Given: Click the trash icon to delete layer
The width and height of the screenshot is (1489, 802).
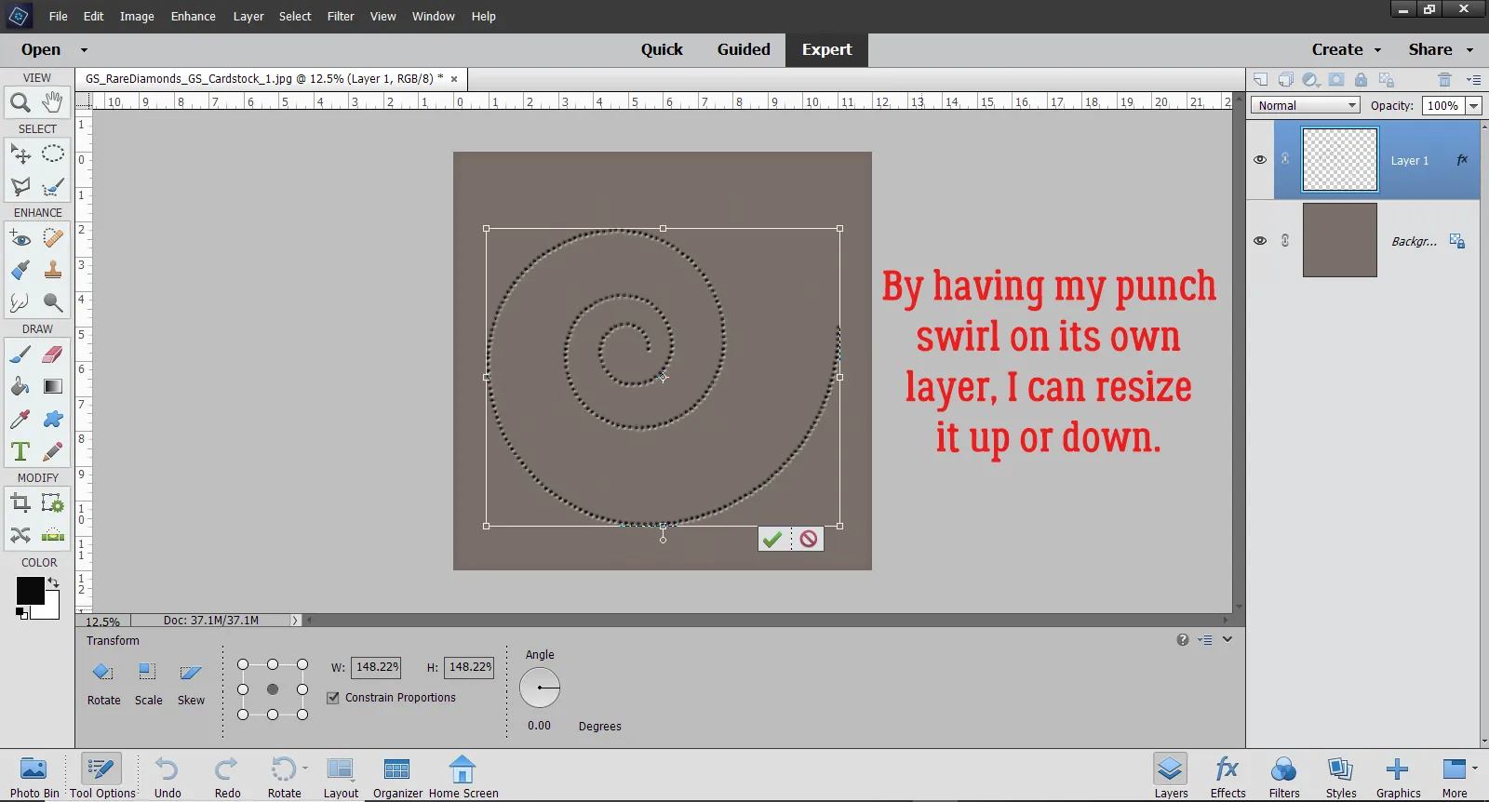Looking at the screenshot, I should tap(1444, 80).
